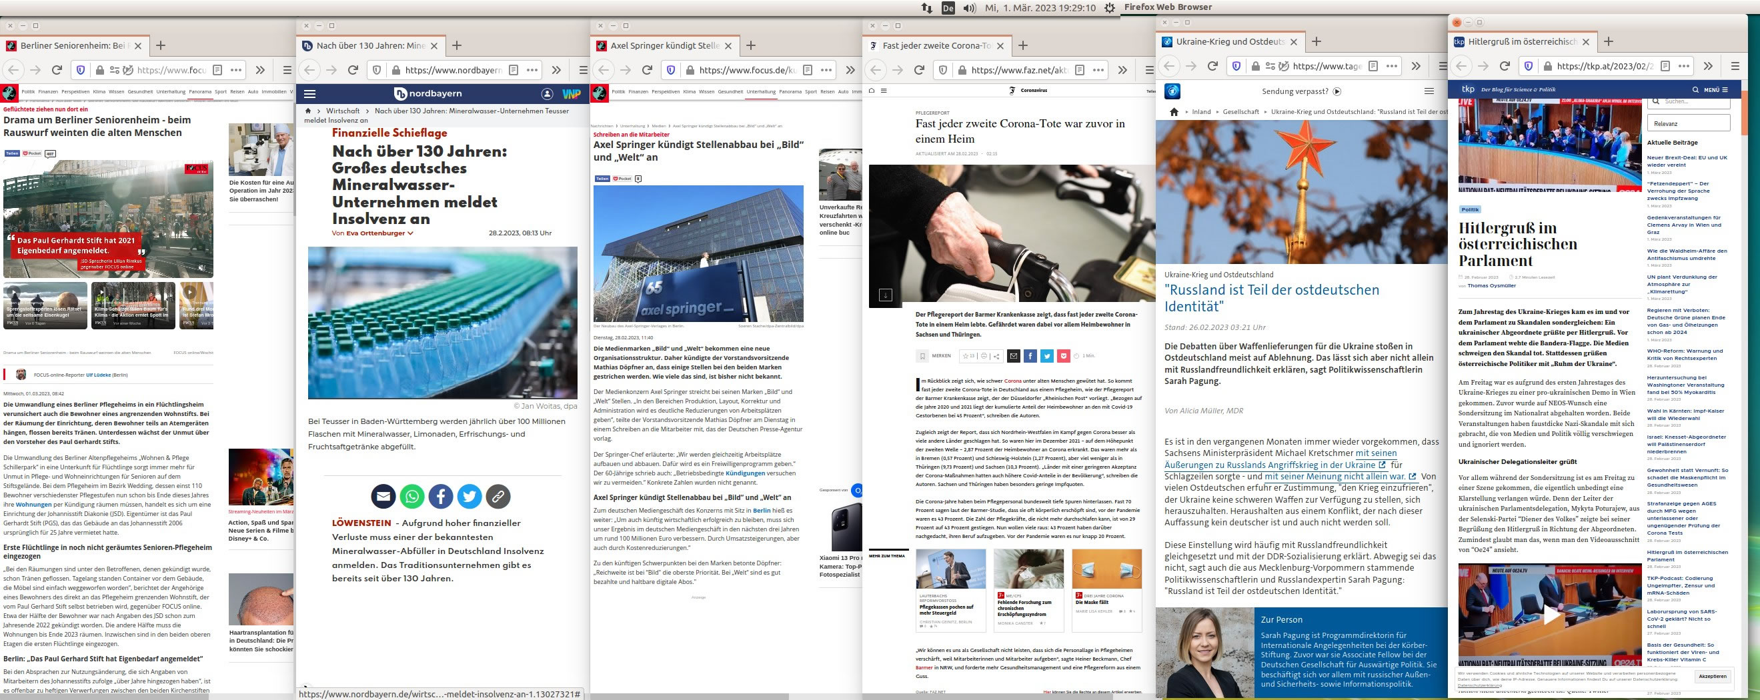Share nordbayern article via email icon

[x=383, y=497]
